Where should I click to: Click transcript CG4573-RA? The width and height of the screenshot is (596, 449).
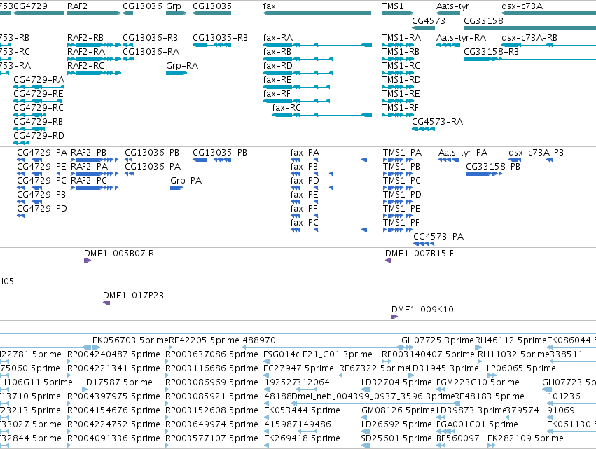click(x=424, y=129)
